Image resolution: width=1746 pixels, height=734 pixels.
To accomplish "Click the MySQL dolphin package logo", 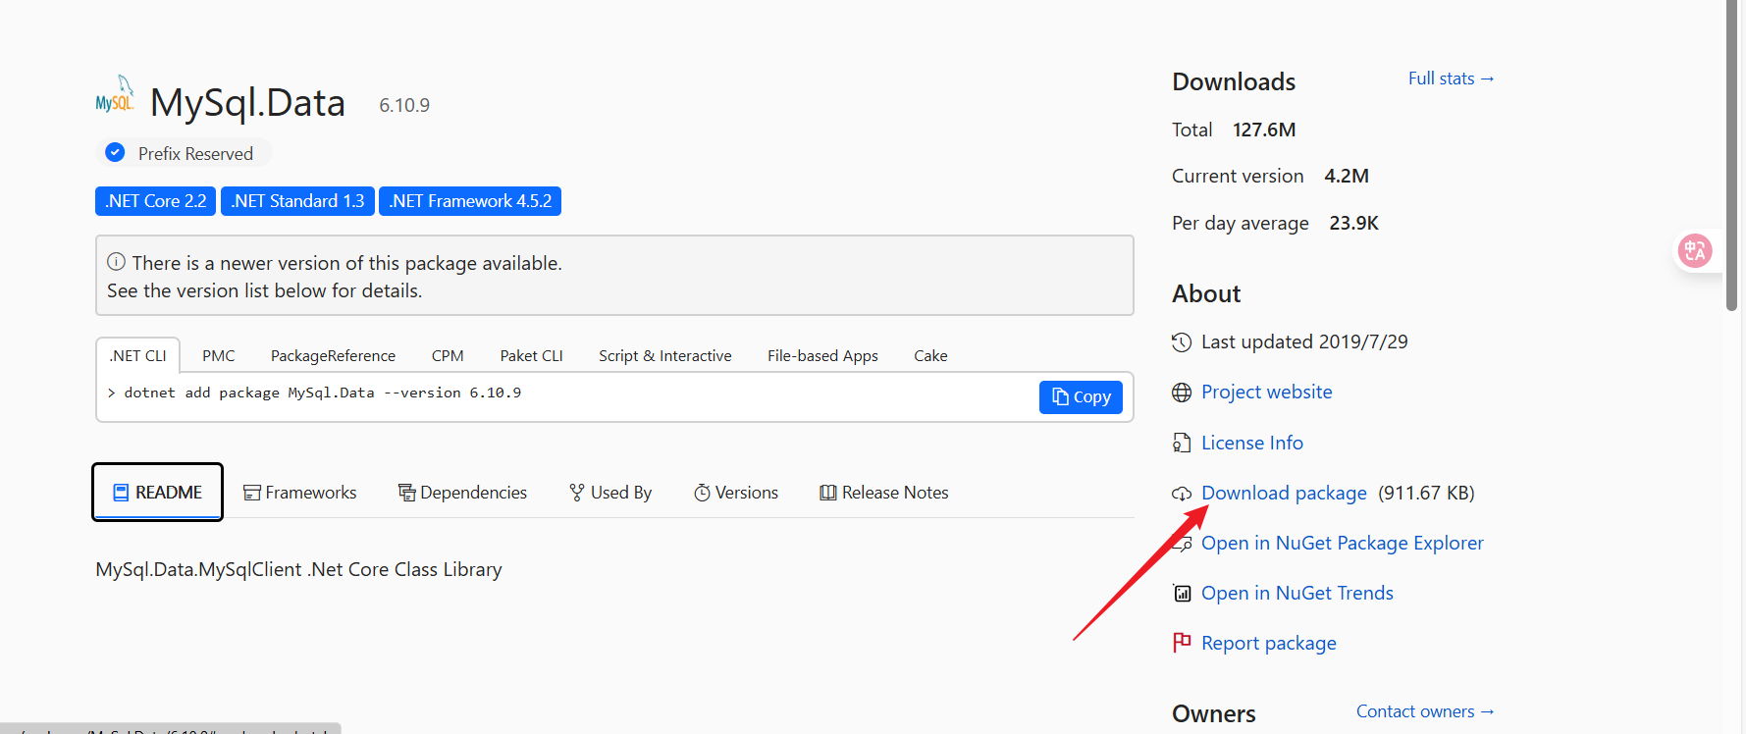I will pyautogui.click(x=115, y=95).
